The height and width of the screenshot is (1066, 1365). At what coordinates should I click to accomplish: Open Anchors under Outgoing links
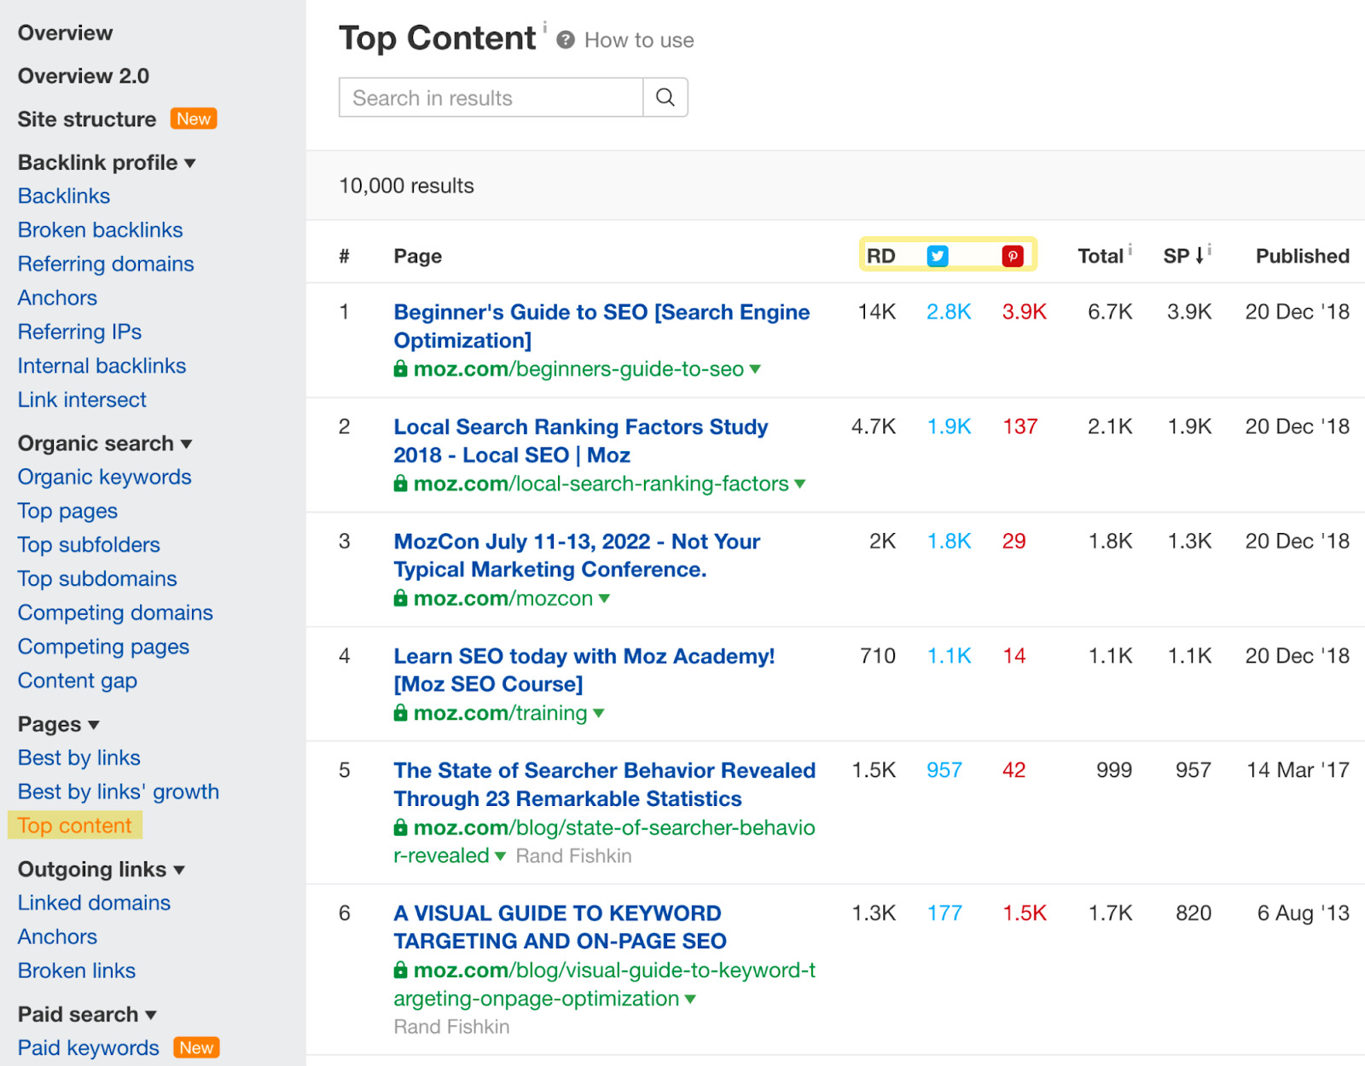(x=57, y=936)
